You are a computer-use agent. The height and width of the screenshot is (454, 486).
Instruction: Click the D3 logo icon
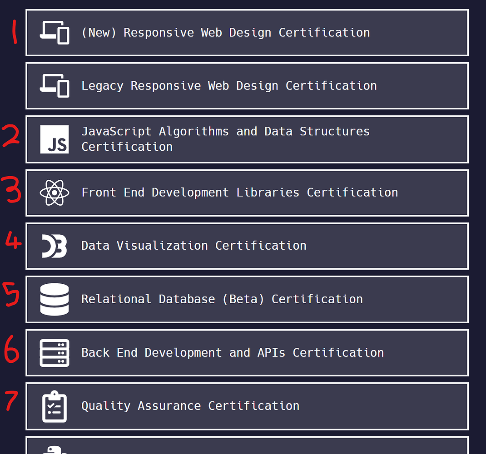54,246
